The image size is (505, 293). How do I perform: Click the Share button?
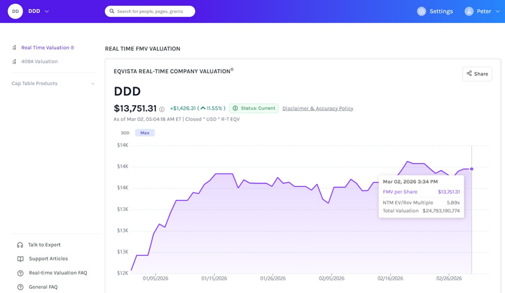click(x=477, y=74)
